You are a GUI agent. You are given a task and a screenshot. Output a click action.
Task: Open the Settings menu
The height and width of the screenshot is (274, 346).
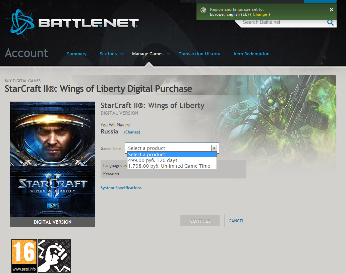108,54
